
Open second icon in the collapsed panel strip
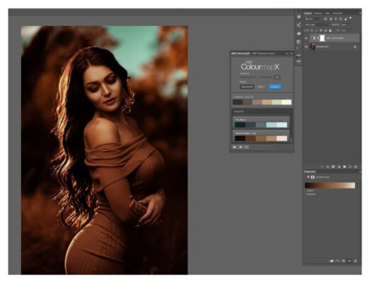click(x=299, y=25)
